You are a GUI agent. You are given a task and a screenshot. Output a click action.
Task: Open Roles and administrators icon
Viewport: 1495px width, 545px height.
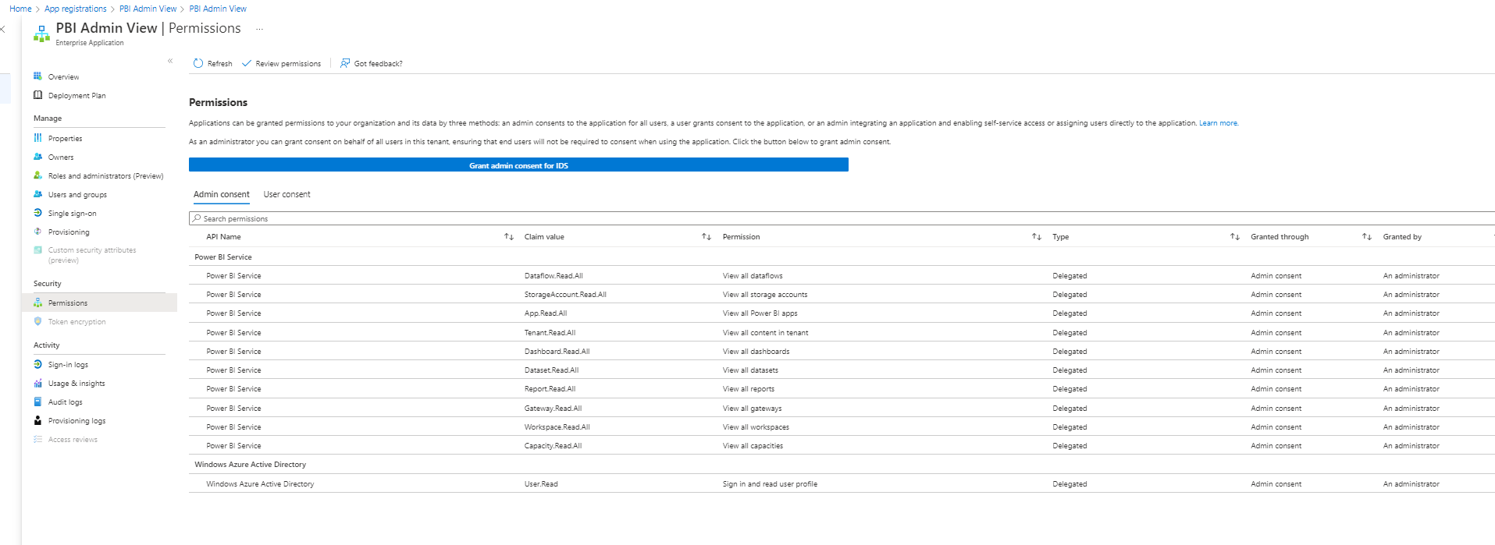(x=37, y=175)
